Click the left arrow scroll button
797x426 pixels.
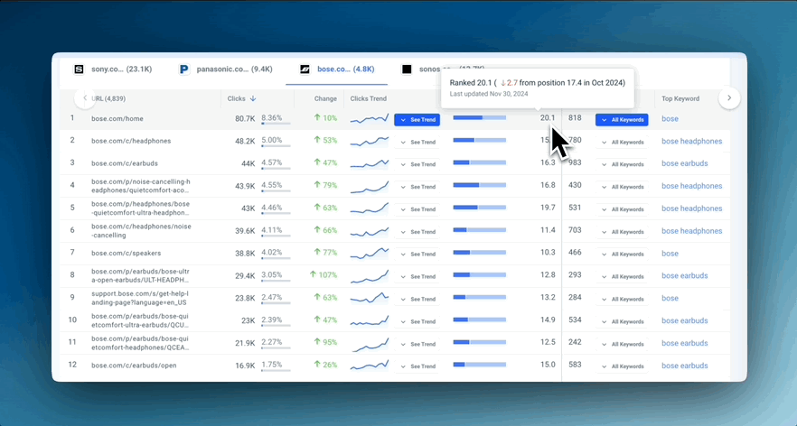[85, 98]
